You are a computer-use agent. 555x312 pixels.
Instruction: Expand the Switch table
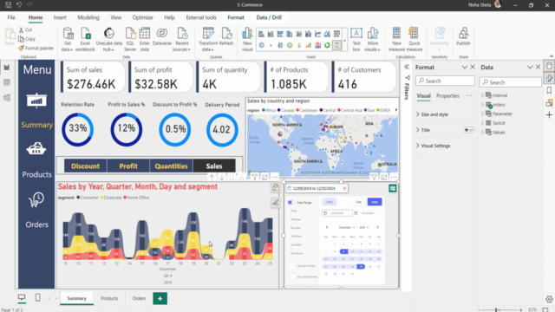click(482, 123)
